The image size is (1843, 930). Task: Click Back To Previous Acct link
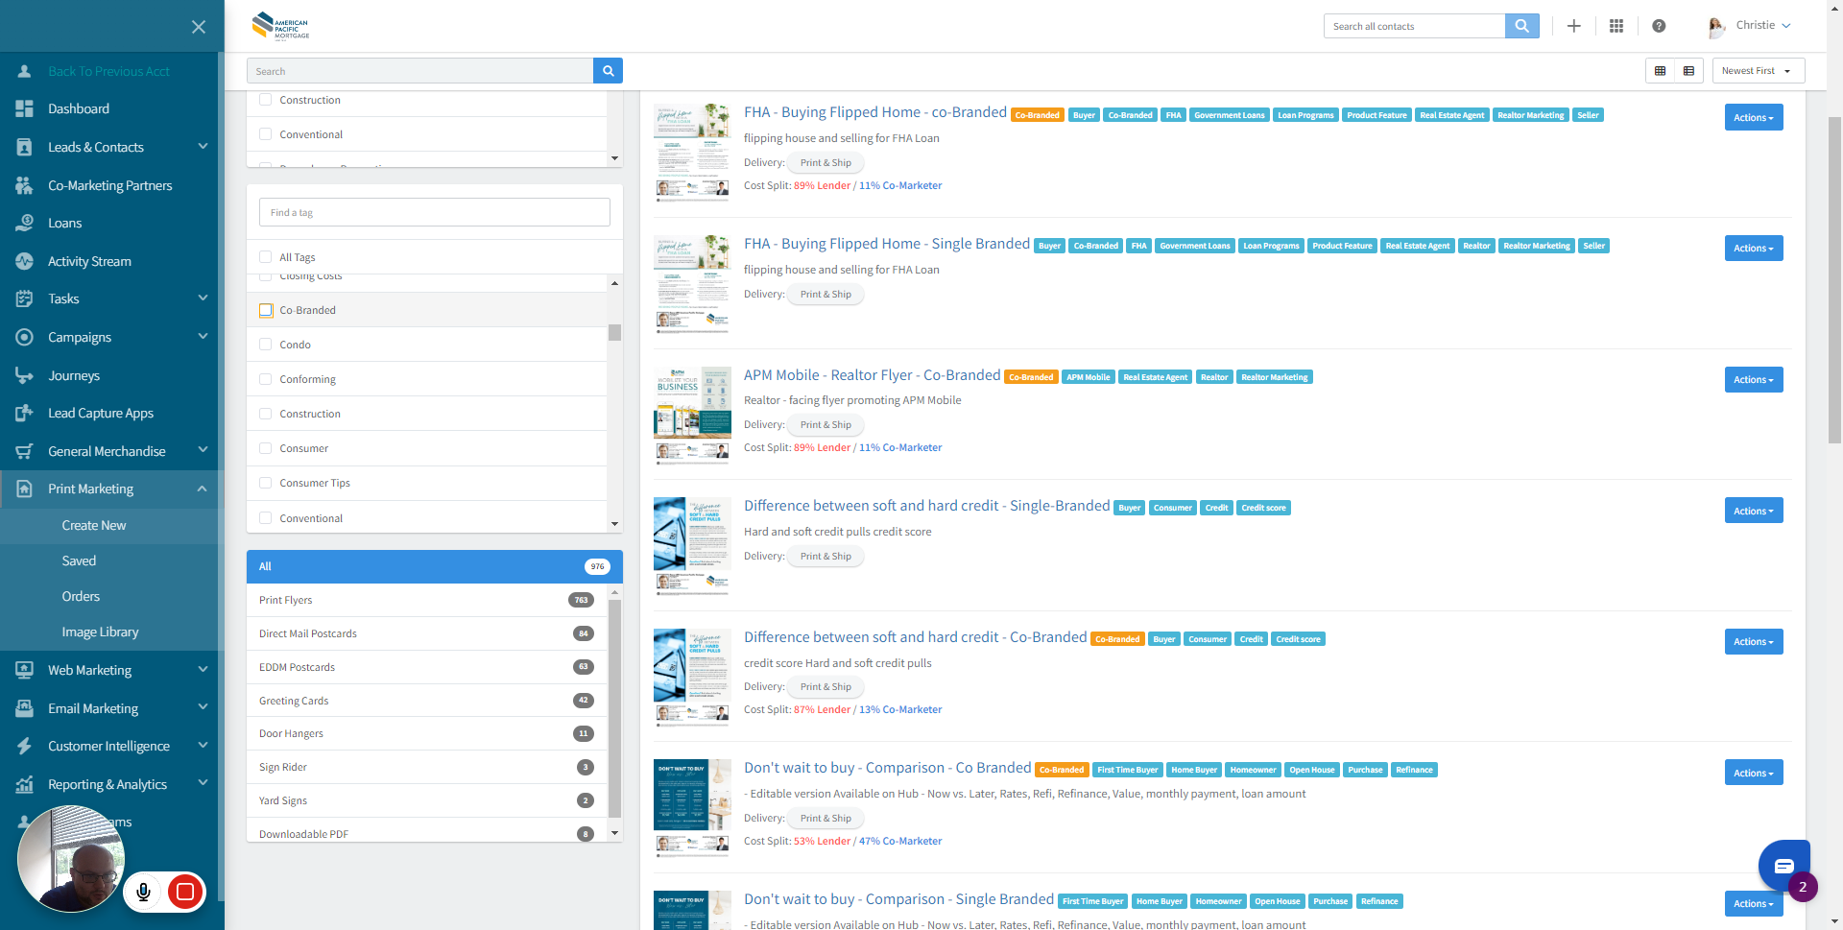tap(108, 71)
